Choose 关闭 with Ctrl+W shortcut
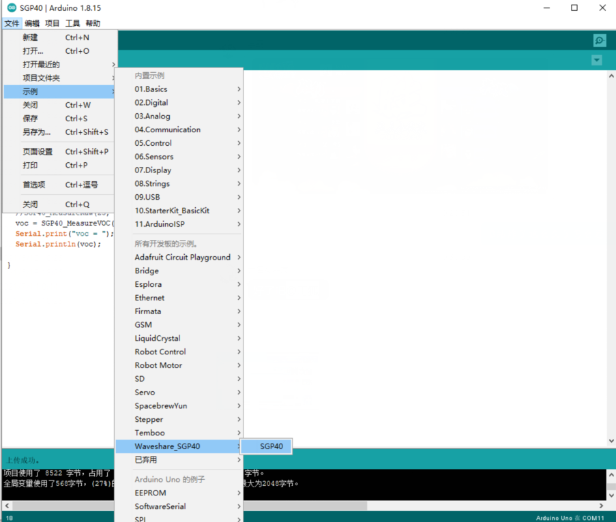The image size is (616, 522). click(x=59, y=105)
